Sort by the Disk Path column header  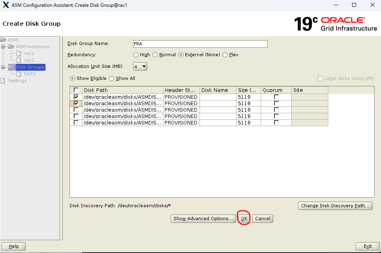pyautogui.click(x=123, y=90)
